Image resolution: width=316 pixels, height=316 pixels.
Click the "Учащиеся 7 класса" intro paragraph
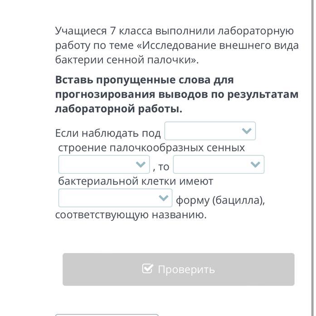click(177, 45)
